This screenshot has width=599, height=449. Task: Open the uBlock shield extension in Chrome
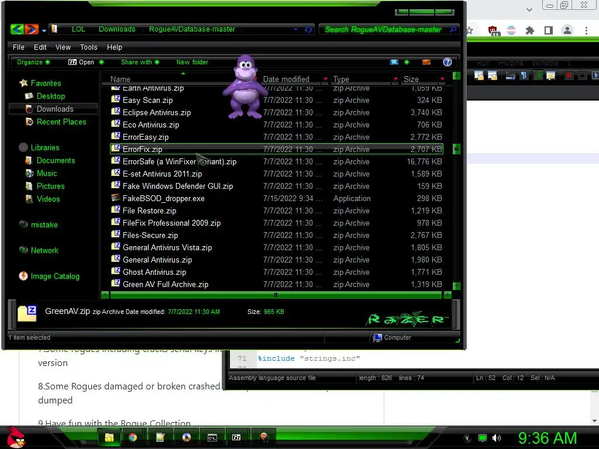pos(493,30)
